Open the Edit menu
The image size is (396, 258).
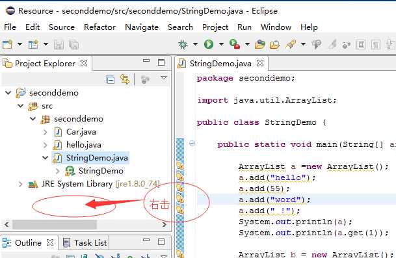click(x=33, y=27)
